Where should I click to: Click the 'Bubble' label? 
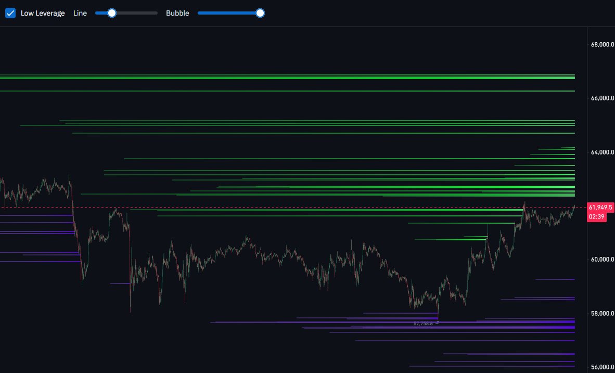click(x=177, y=13)
